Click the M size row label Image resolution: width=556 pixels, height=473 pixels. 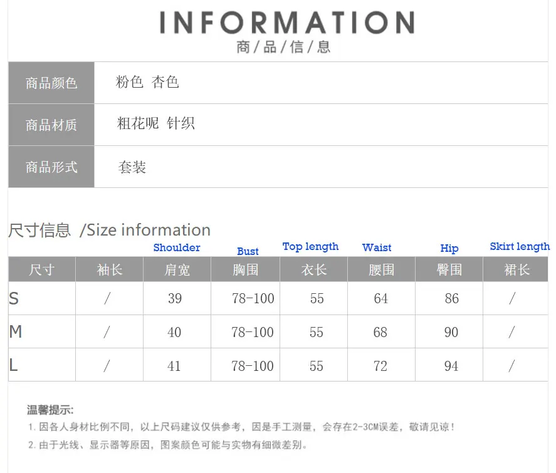(x=16, y=332)
